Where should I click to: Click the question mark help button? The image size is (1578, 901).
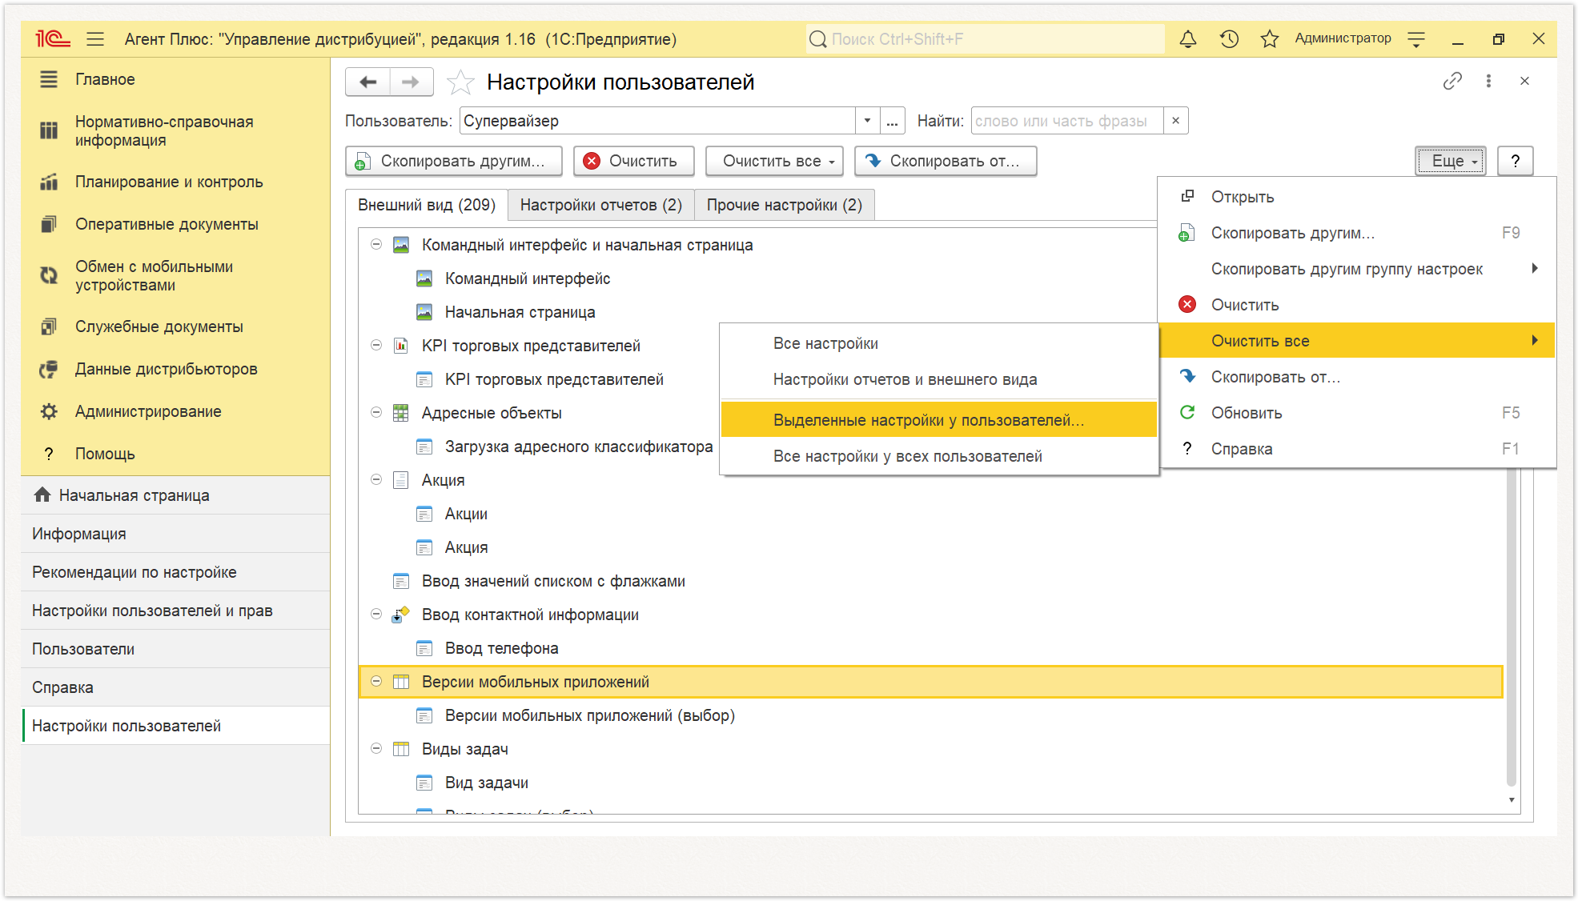(x=1516, y=161)
